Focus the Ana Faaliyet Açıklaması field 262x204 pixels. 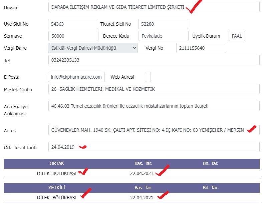[x=154, y=106]
